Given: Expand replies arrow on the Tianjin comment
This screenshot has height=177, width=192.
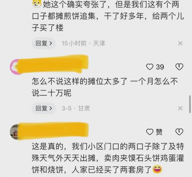Looking at the screenshot, I should pos(51,43).
